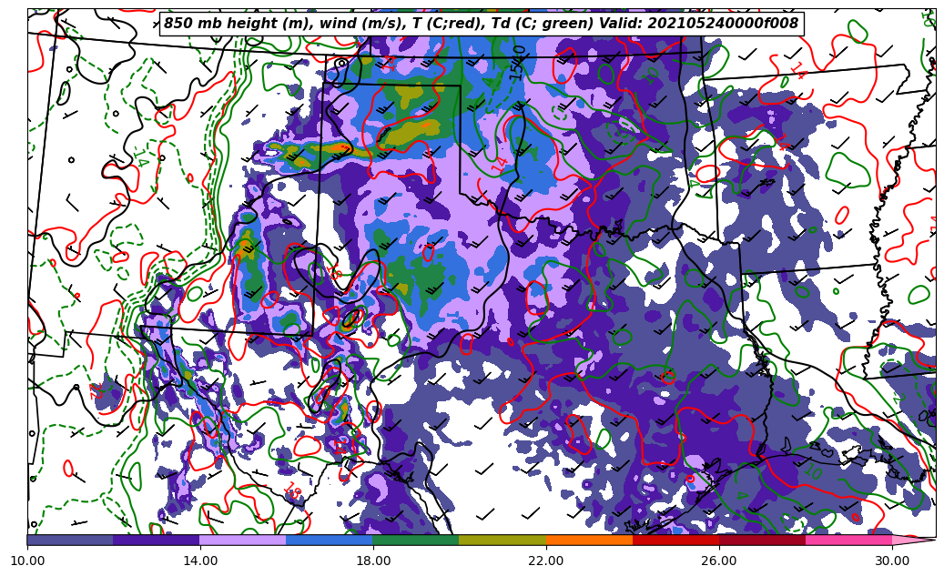
Task: Click the plot title text at top
Action: (x=481, y=24)
